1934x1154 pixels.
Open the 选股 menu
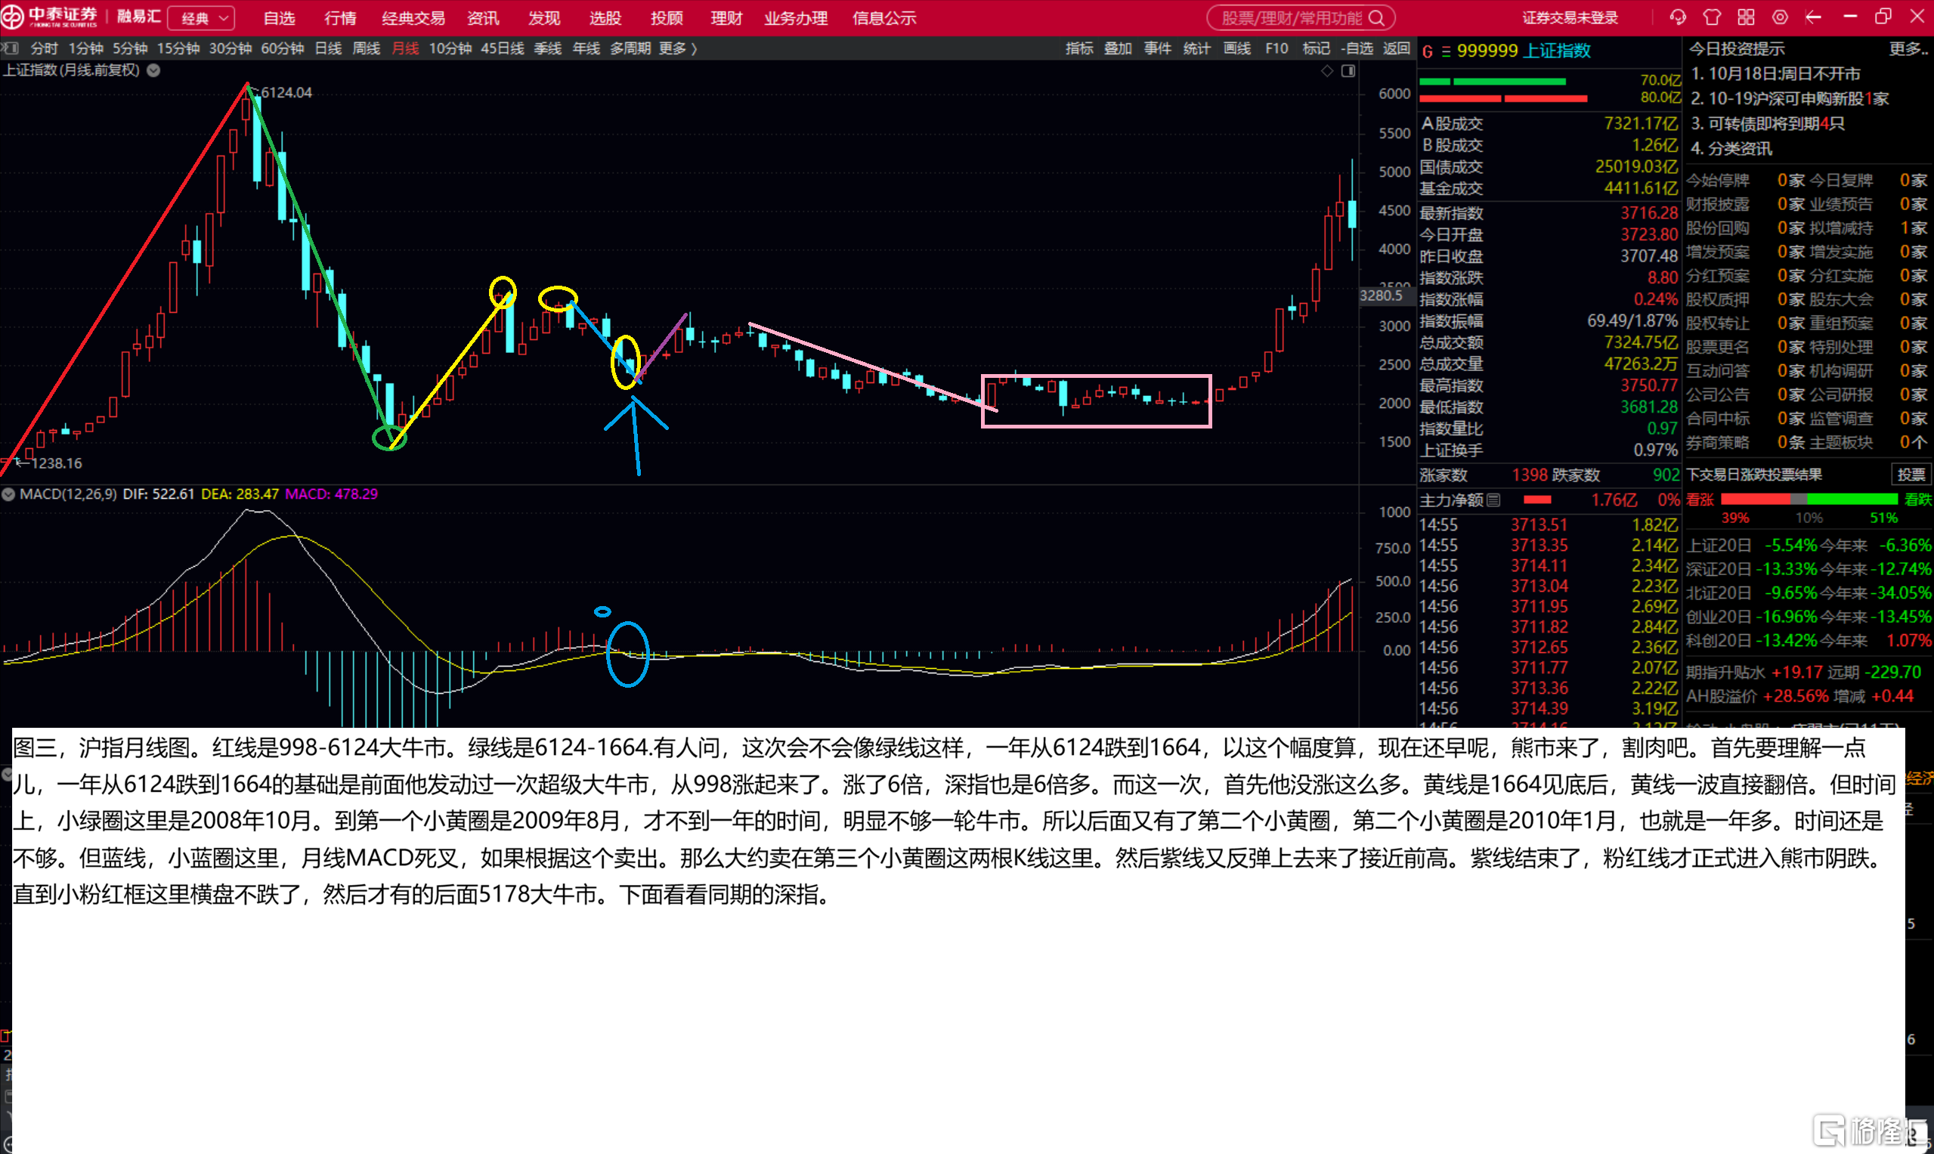(x=605, y=18)
